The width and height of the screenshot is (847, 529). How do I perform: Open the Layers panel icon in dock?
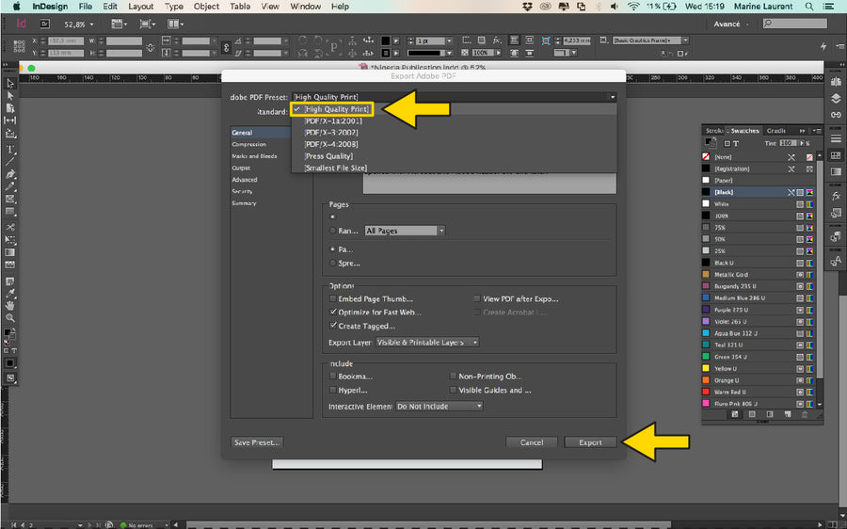pos(836,98)
